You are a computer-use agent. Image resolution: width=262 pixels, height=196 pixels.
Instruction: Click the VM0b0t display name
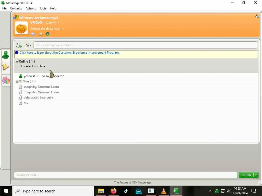point(36,23)
